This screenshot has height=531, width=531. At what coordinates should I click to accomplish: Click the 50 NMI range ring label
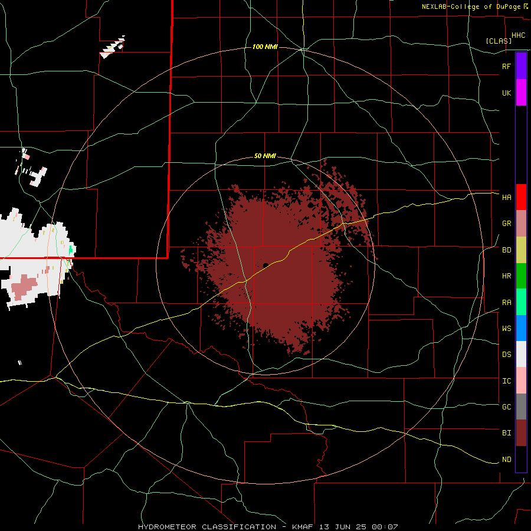pos(265,156)
